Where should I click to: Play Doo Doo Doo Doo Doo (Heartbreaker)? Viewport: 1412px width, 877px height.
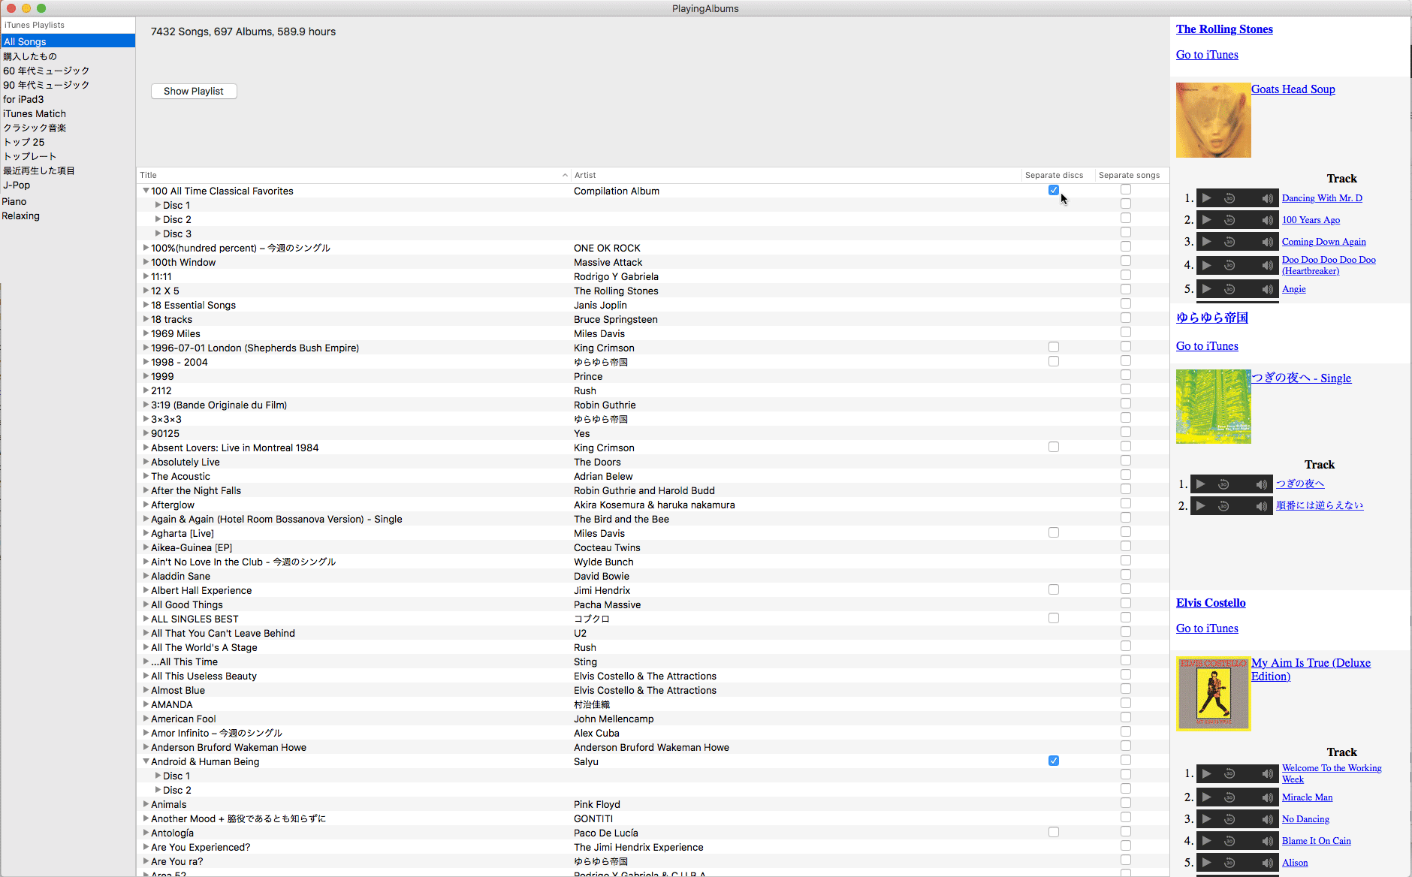(x=1206, y=265)
